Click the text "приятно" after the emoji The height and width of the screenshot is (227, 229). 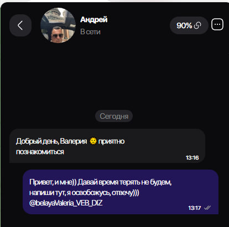coord(112,141)
